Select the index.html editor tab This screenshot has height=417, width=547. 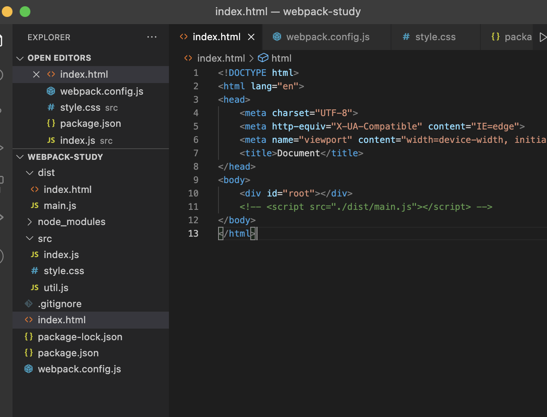216,37
